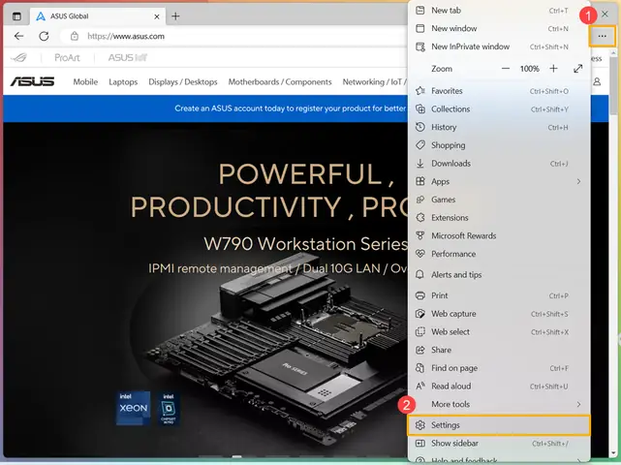Screen dimensions: 621x465
Task: Open the Settings and more ellipsis button
Action: pyautogui.click(x=602, y=36)
